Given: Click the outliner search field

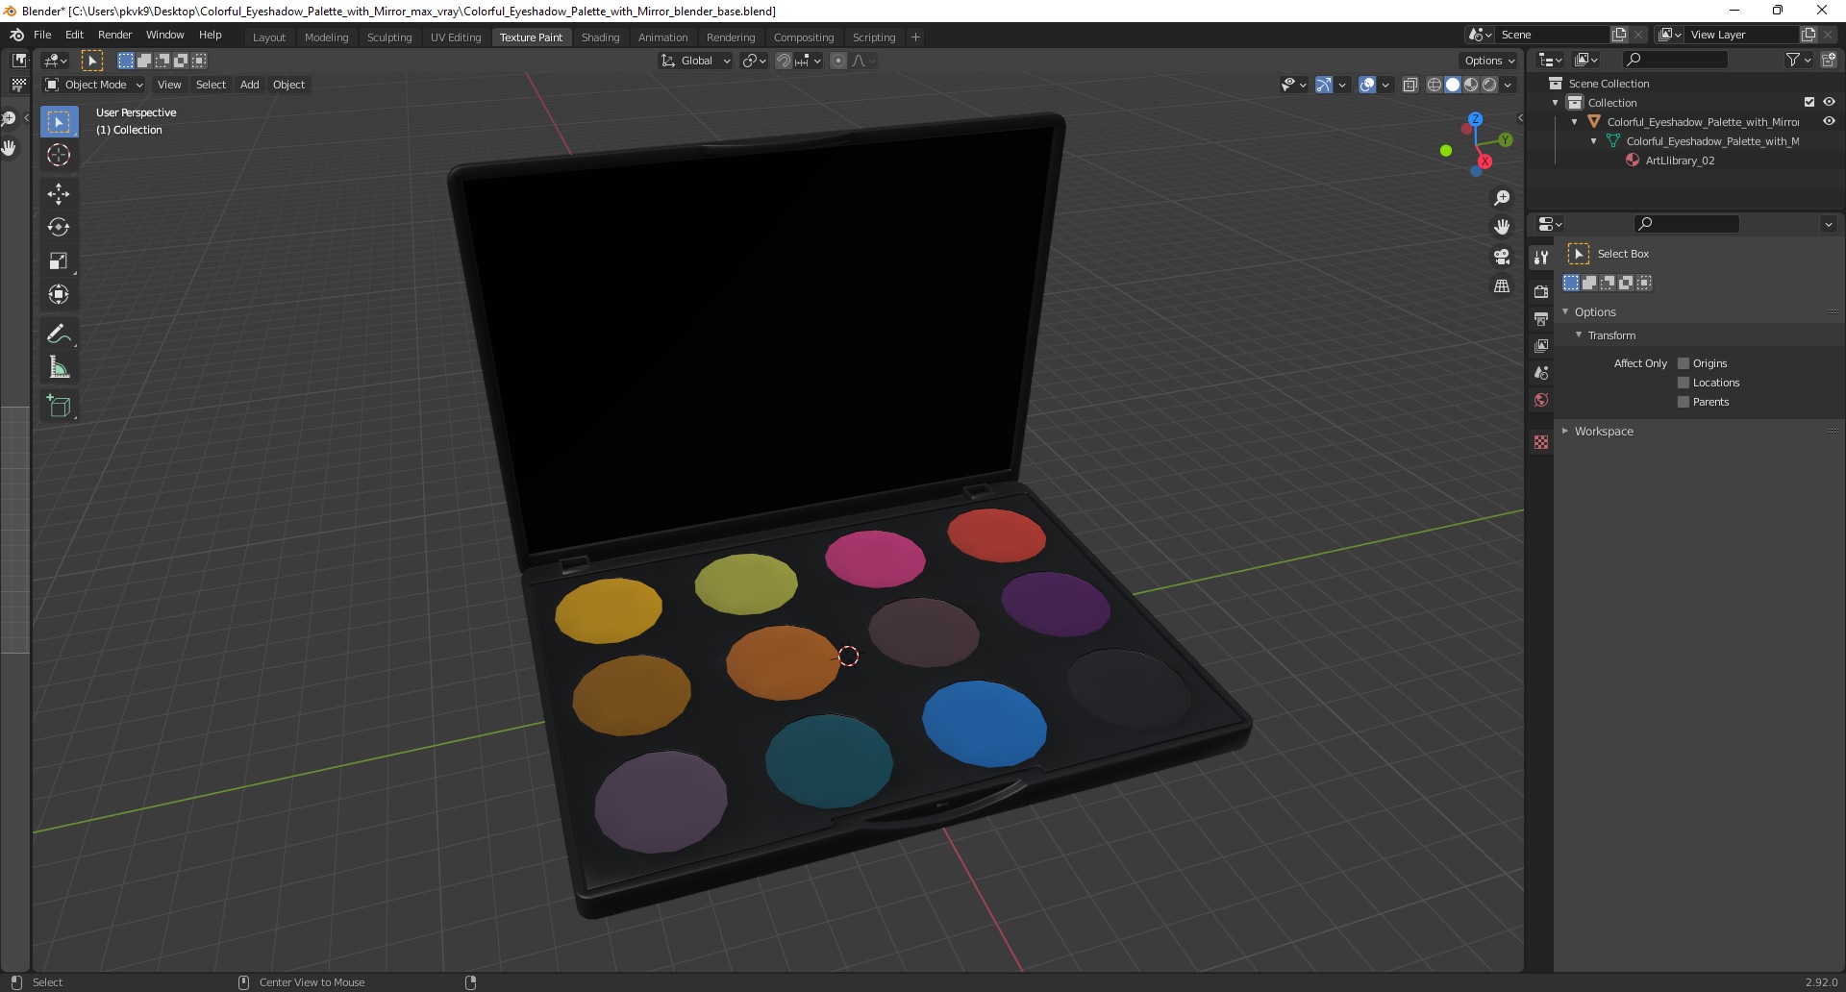Looking at the screenshot, I should 1676,60.
